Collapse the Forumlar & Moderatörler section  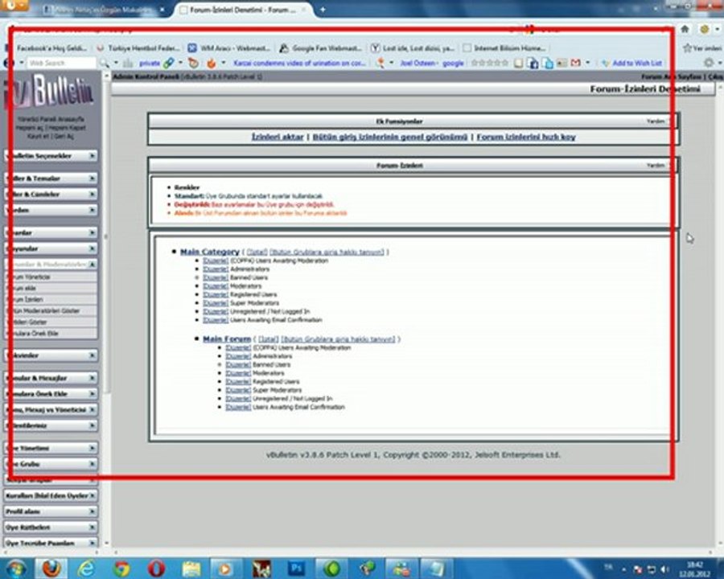point(51,264)
